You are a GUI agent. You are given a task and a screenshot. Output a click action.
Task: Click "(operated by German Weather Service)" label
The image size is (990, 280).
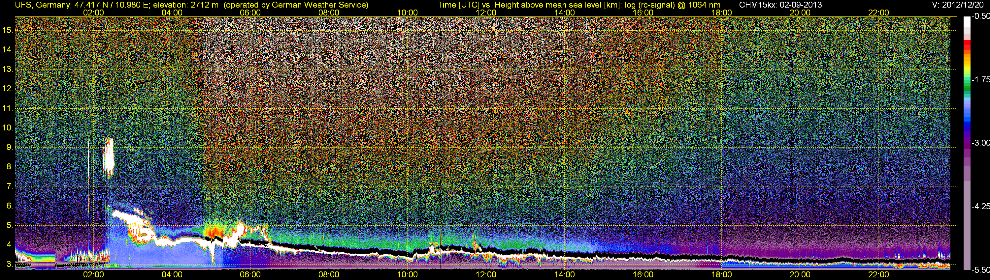coord(296,5)
